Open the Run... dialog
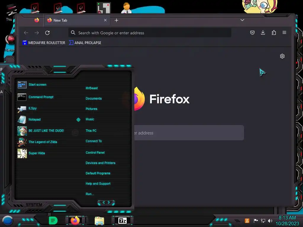 90,194
